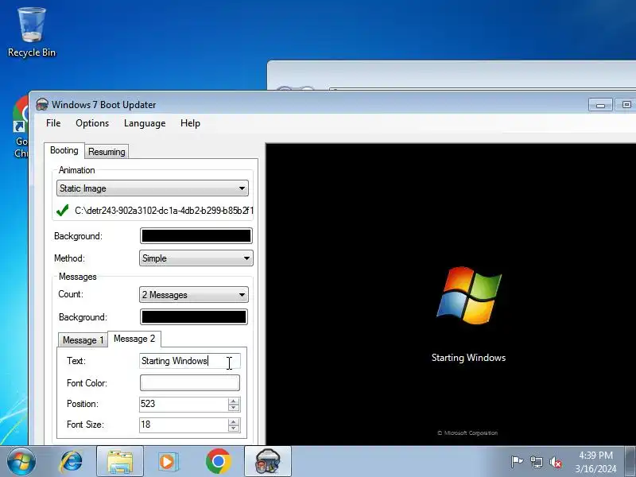The width and height of the screenshot is (636, 477).
Task: Click the animation image file path text
Action: tap(165, 211)
